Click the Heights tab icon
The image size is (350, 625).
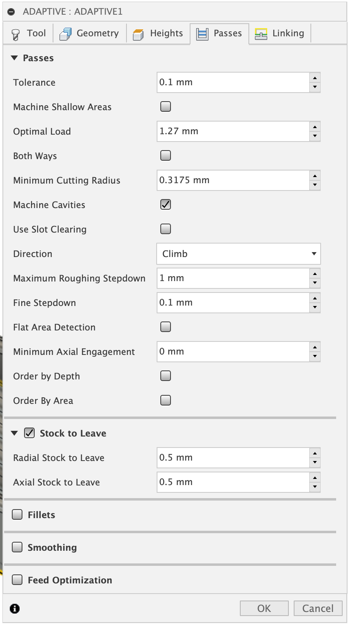coord(139,34)
